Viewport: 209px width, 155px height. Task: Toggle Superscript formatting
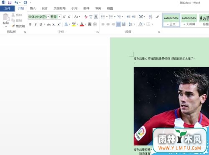pyautogui.click(x=59, y=24)
